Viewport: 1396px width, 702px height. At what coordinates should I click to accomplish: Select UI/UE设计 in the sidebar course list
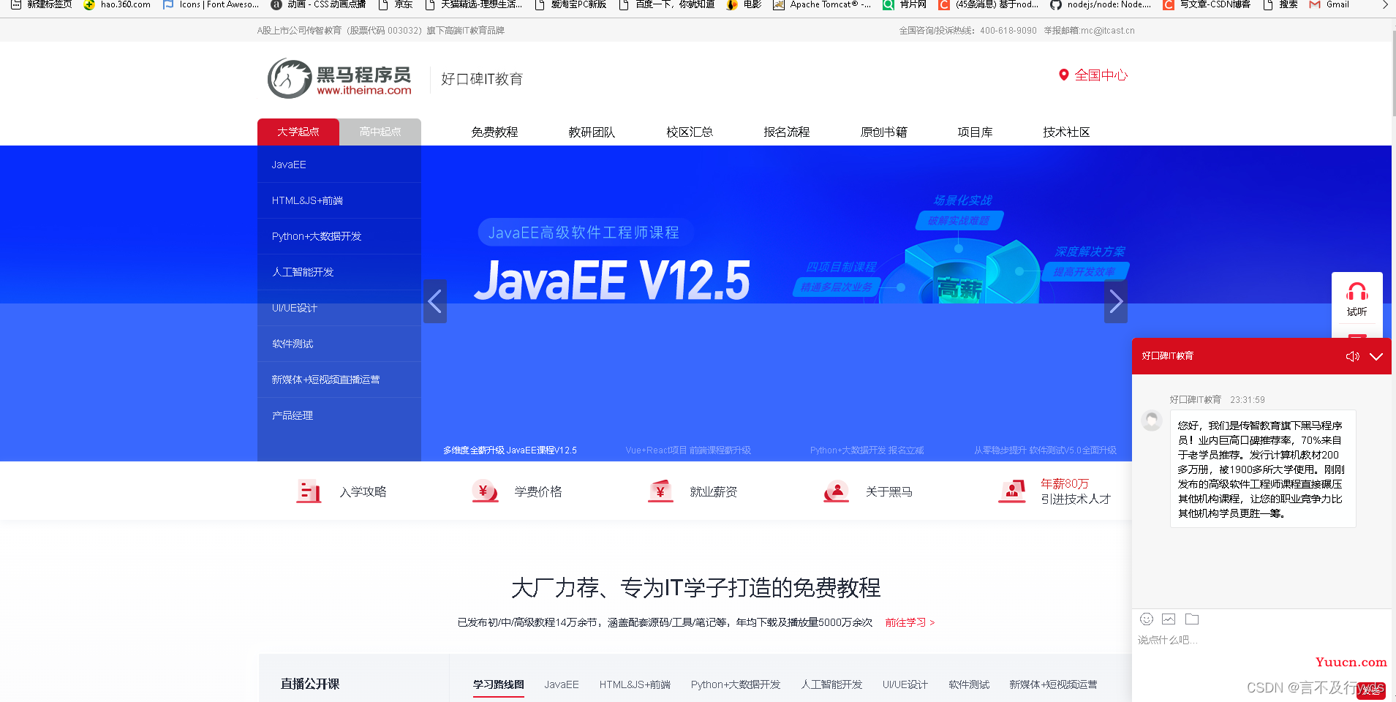coord(339,308)
